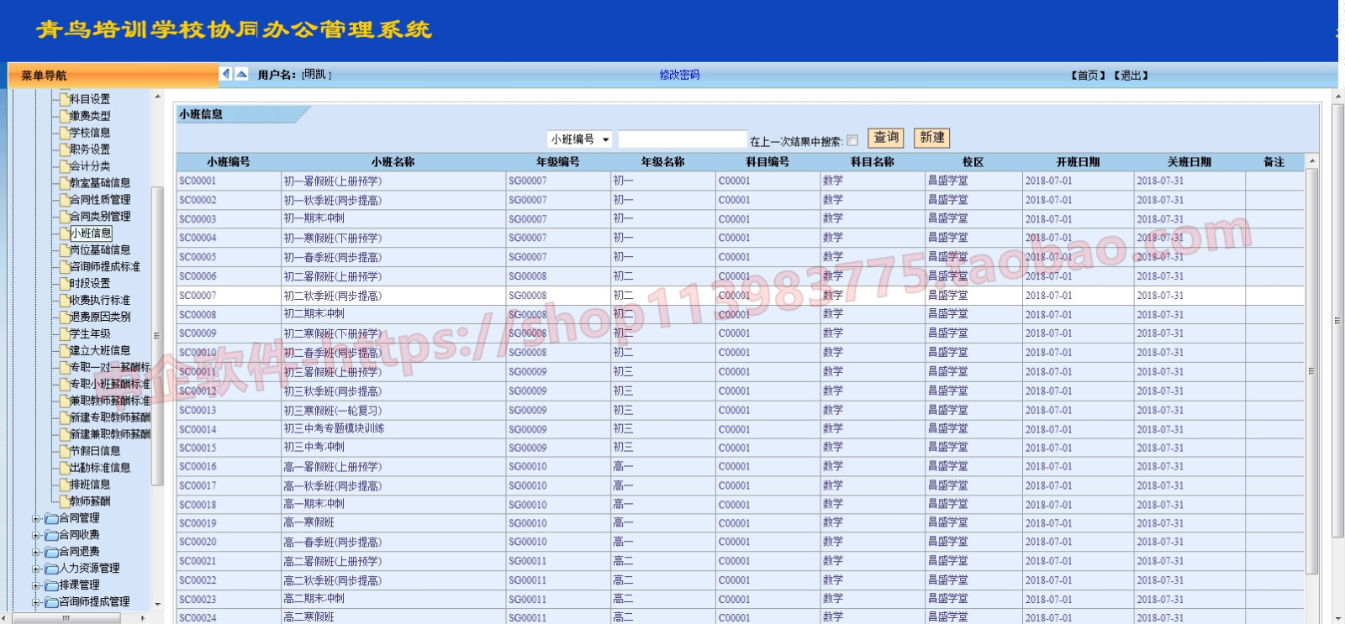Click the blue folder icon for 排课管理
Viewport: 1345px width, 624px height.
point(51,585)
